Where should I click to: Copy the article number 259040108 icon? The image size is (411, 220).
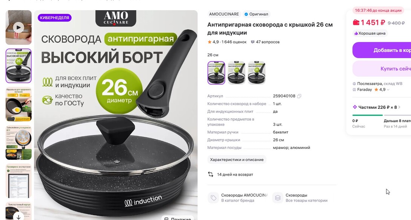pyautogui.click(x=299, y=96)
